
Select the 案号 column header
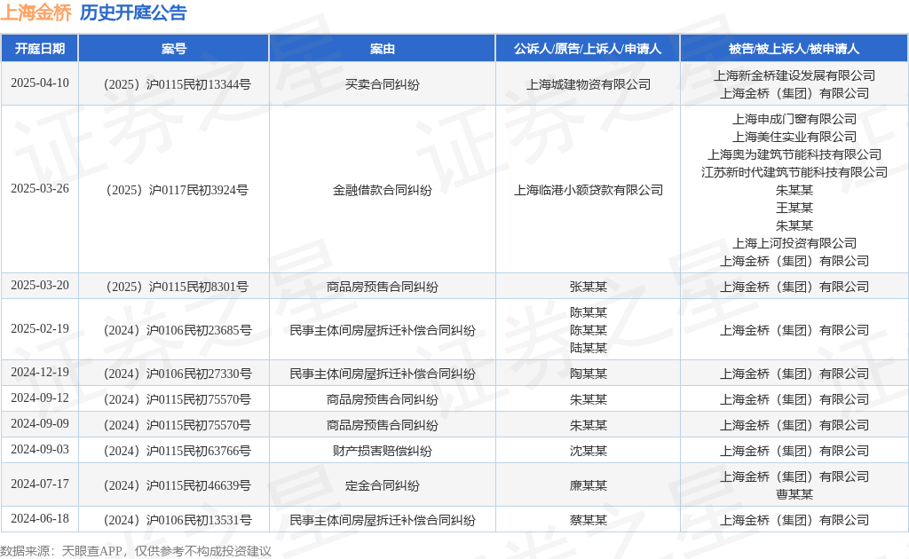pos(174,49)
